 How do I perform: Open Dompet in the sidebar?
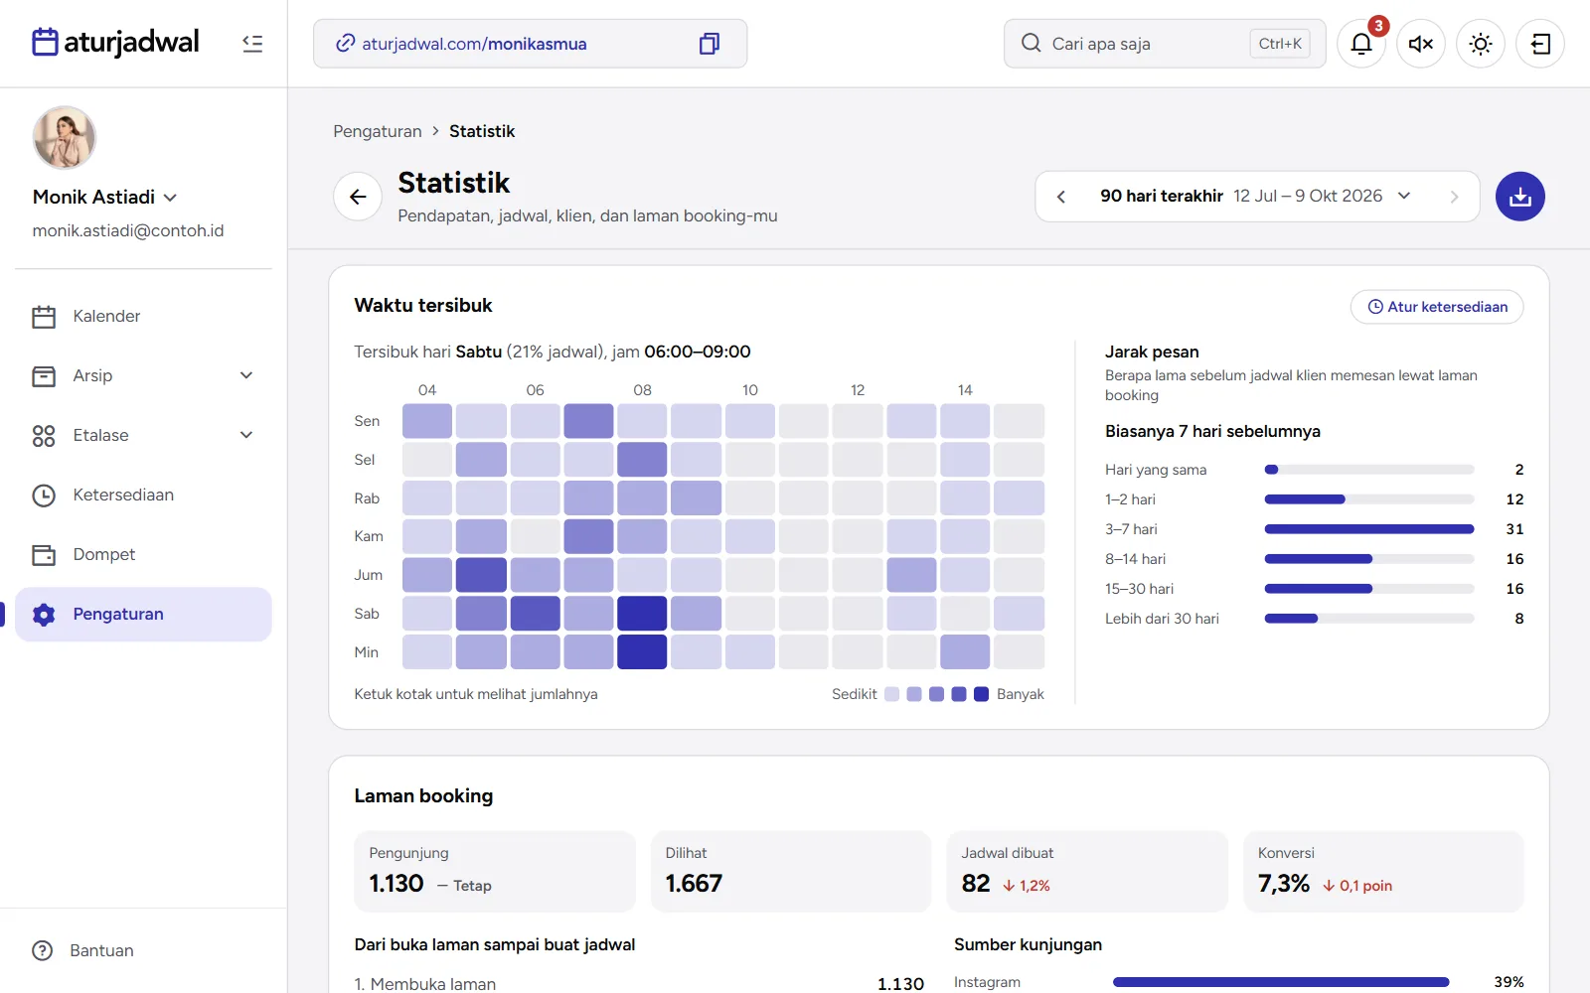tap(143, 554)
